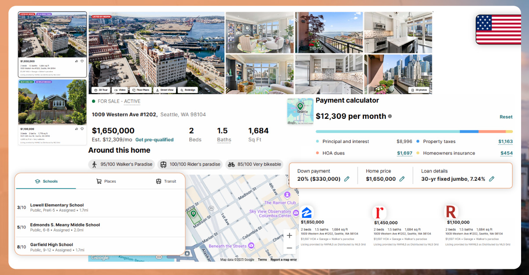Open Street View for the property
The image size is (529, 275).
[165, 89]
